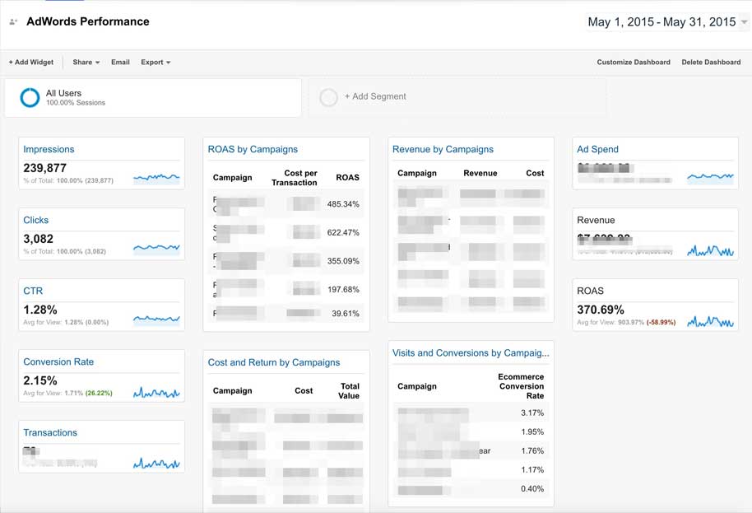Open the ROAS by Campaigns widget title
The image size is (752, 513).
(253, 149)
